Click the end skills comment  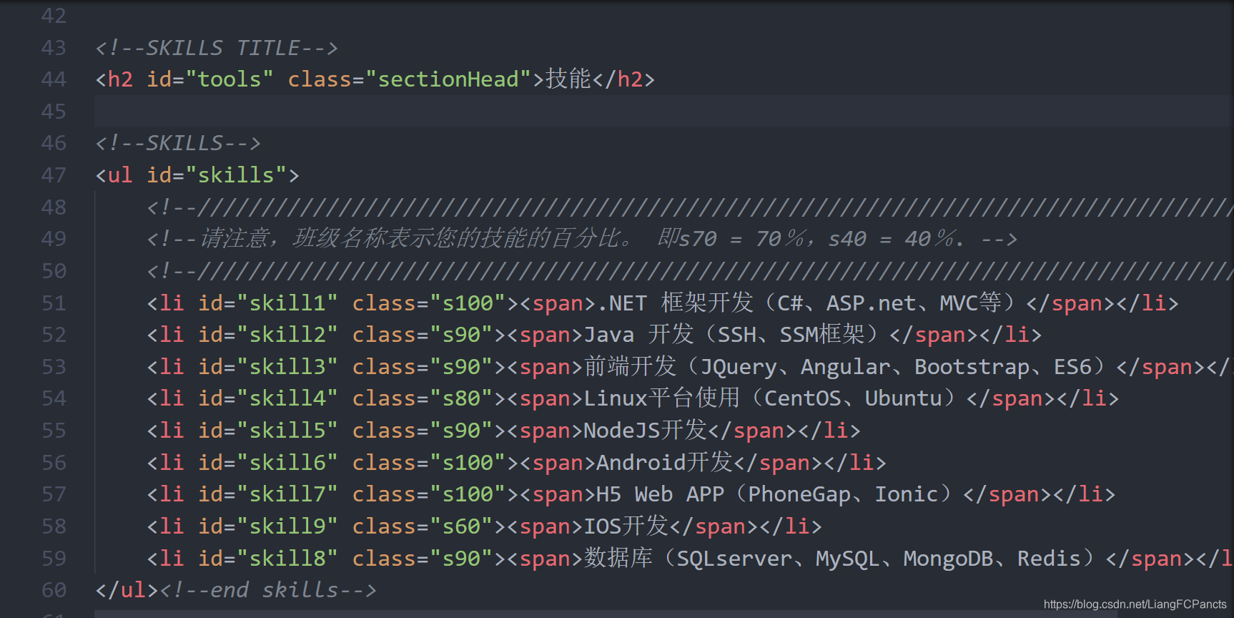[x=268, y=590]
